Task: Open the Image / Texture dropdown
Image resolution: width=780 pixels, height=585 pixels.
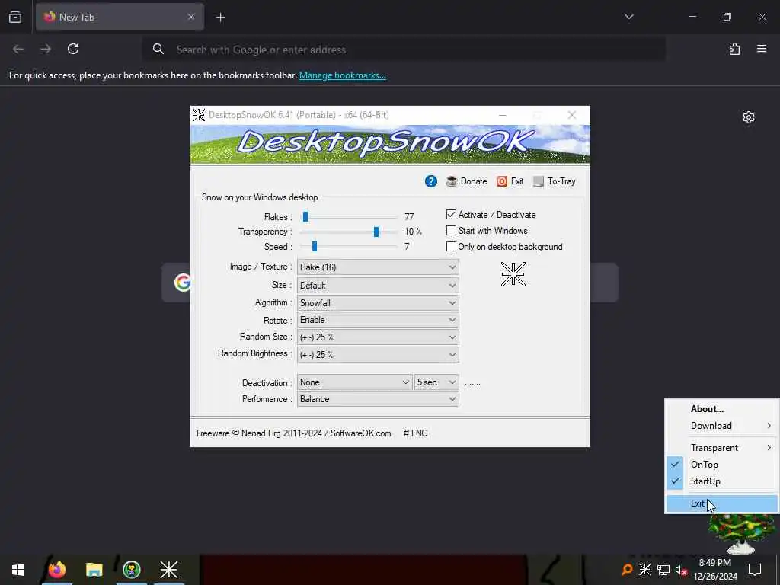Action: (x=378, y=267)
